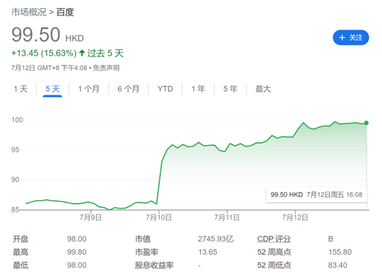The height and width of the screenshot is (276, 382).
Task: Click the 7月10日 axis label
Action: click(x=159, y=217)
